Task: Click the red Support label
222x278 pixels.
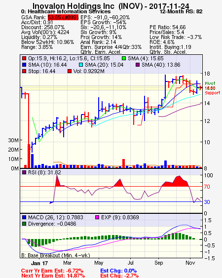Action: [213, 93]
